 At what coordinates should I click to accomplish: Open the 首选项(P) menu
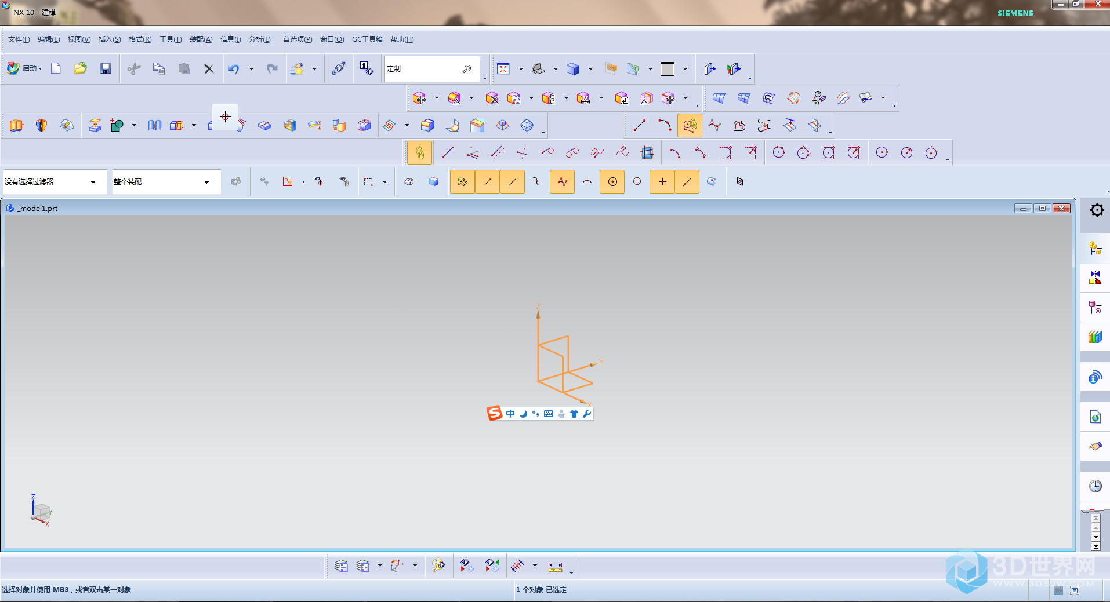pyautogui.click(x=298, y=39)
